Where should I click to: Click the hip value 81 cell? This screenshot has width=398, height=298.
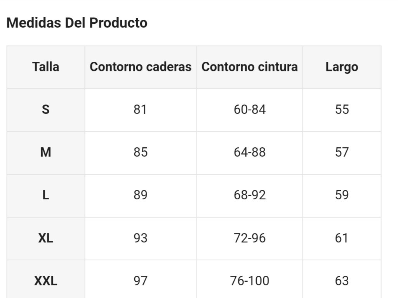pos(141,110)
